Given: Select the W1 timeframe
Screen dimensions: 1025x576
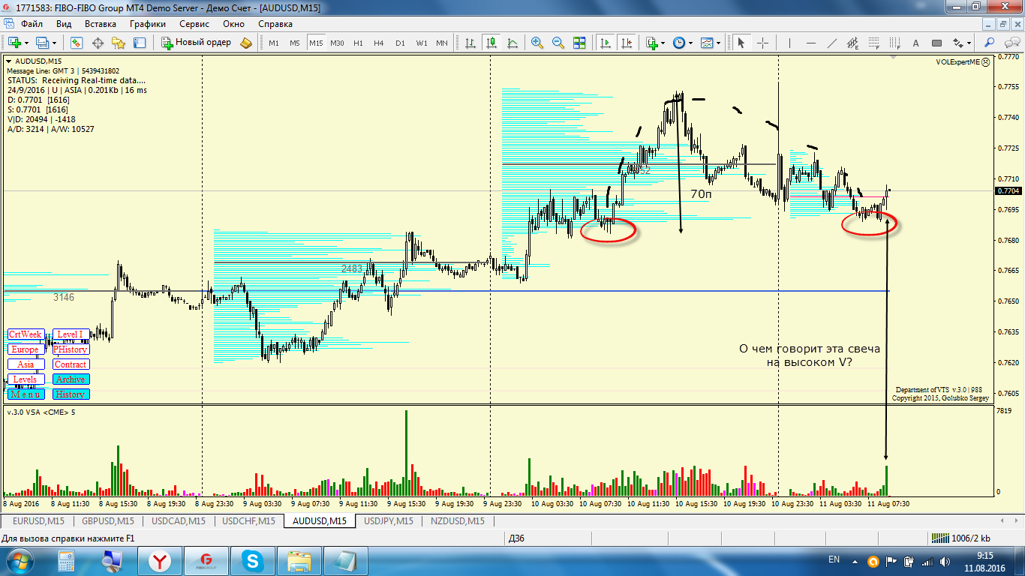Looking at the screenshot, I should [422, 43].
